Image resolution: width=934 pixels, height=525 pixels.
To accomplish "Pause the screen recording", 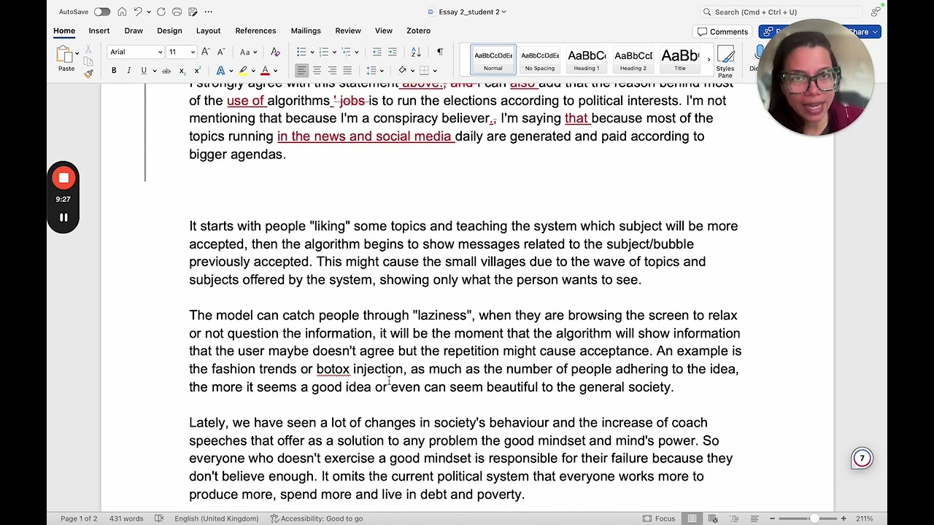I will click(63, 217).
